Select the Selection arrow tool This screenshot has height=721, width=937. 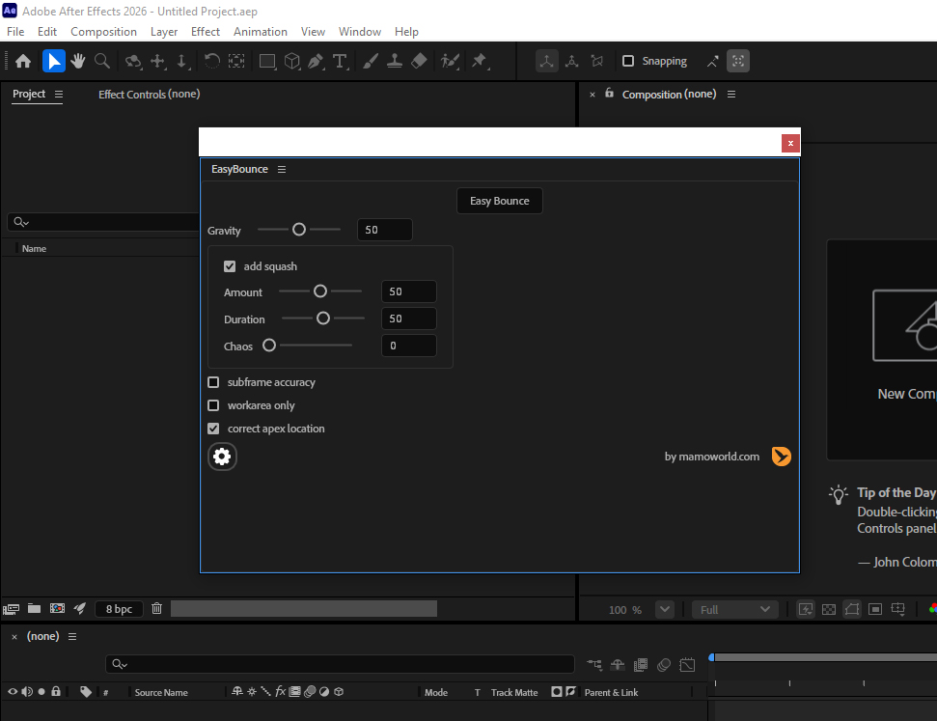pyautogui.click(x=54, y=61)
